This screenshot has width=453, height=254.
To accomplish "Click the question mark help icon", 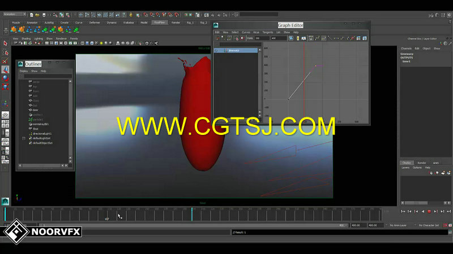I will point(124,15).
